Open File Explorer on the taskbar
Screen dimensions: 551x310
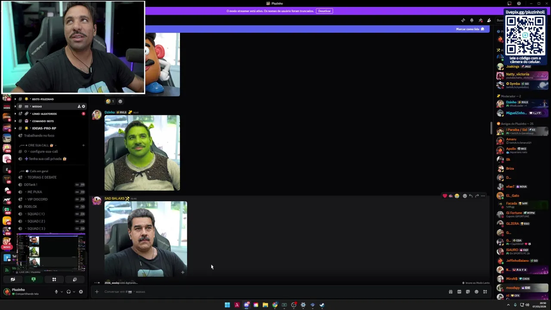pyautogui.click(x=265, y=305)
